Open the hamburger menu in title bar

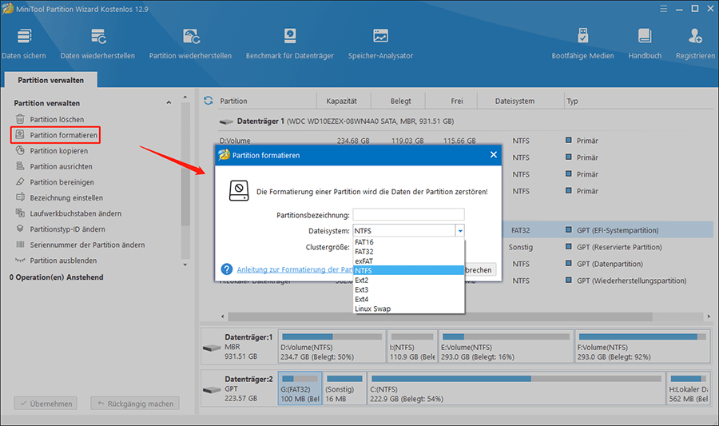point(664,9)
